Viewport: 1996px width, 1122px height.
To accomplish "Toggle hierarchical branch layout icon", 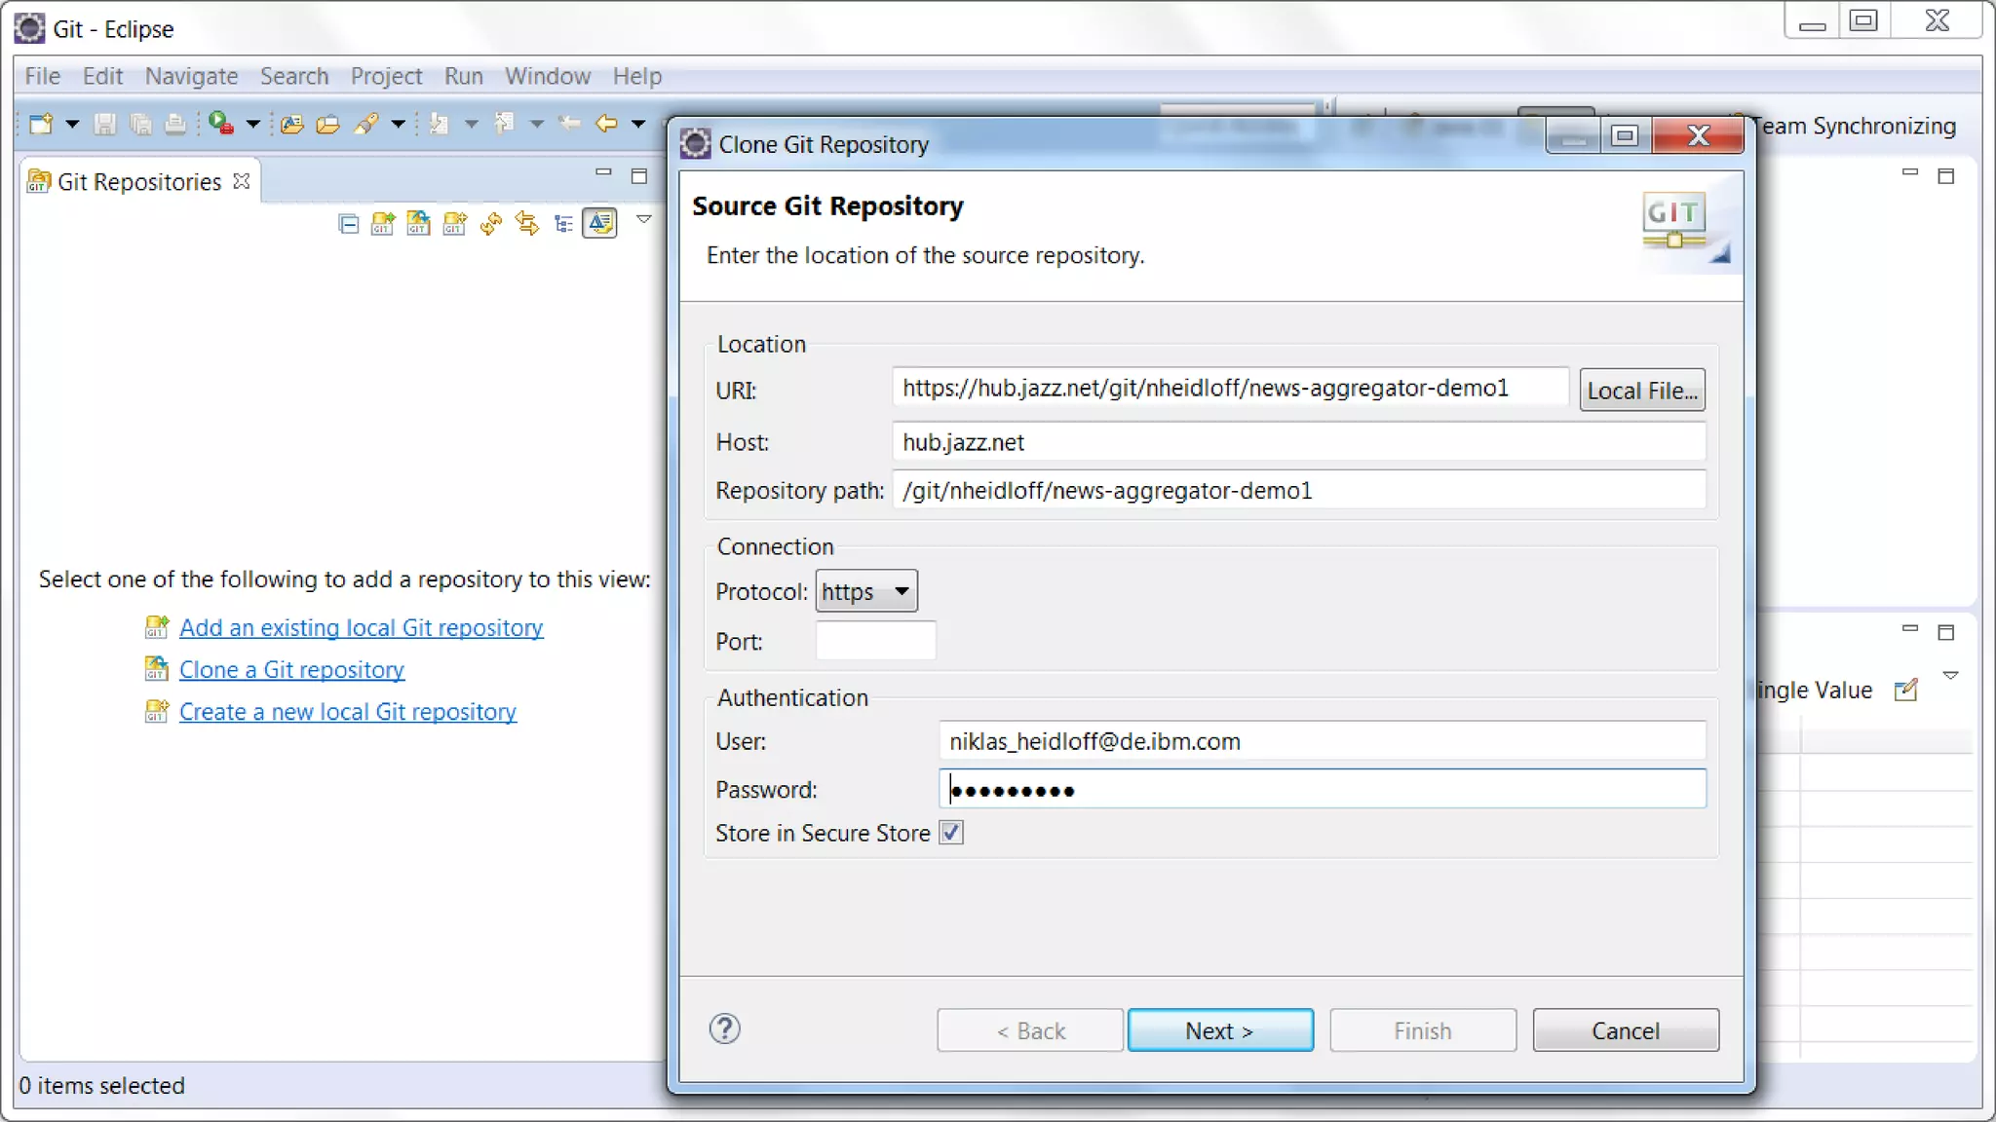I will coord(563,224).
